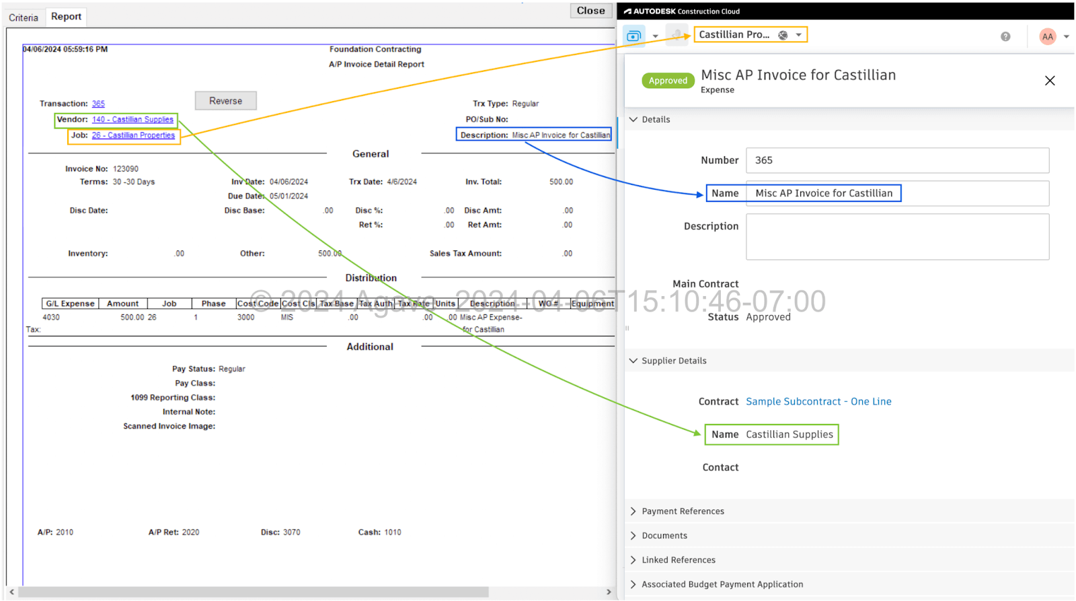Click cost code value 3000

tap(245, 318)
